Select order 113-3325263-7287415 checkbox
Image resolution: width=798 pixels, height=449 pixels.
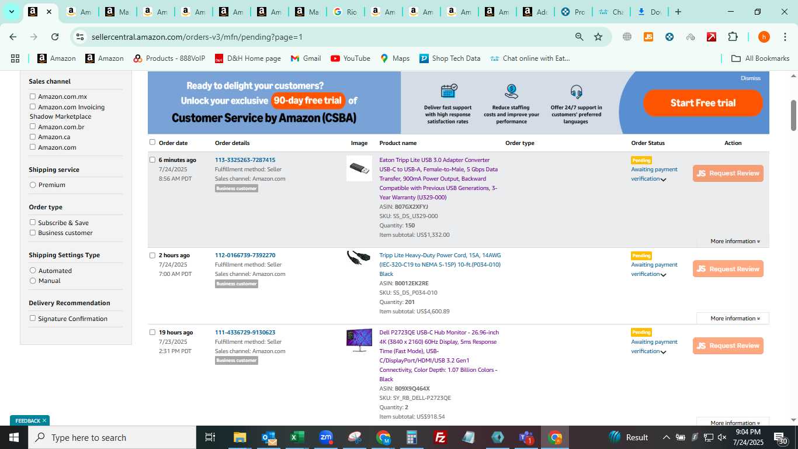coord(152,160)
